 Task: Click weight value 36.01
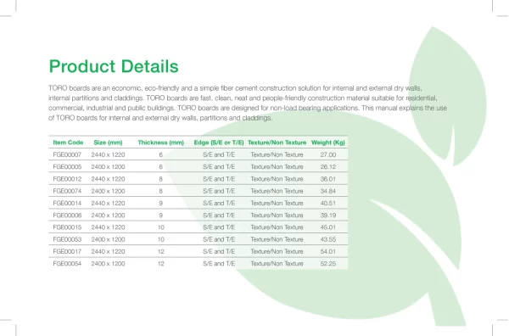[327, 179]
